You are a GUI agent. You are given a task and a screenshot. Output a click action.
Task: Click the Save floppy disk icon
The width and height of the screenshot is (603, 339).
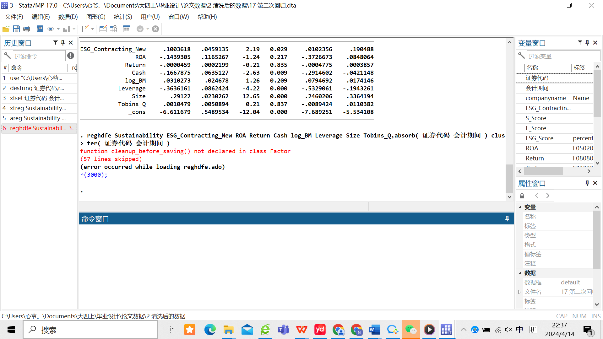[16, 29]
